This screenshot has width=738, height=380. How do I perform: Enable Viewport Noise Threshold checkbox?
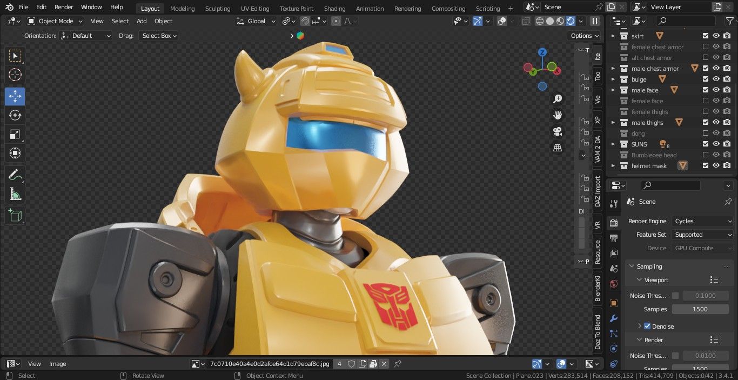675,296
